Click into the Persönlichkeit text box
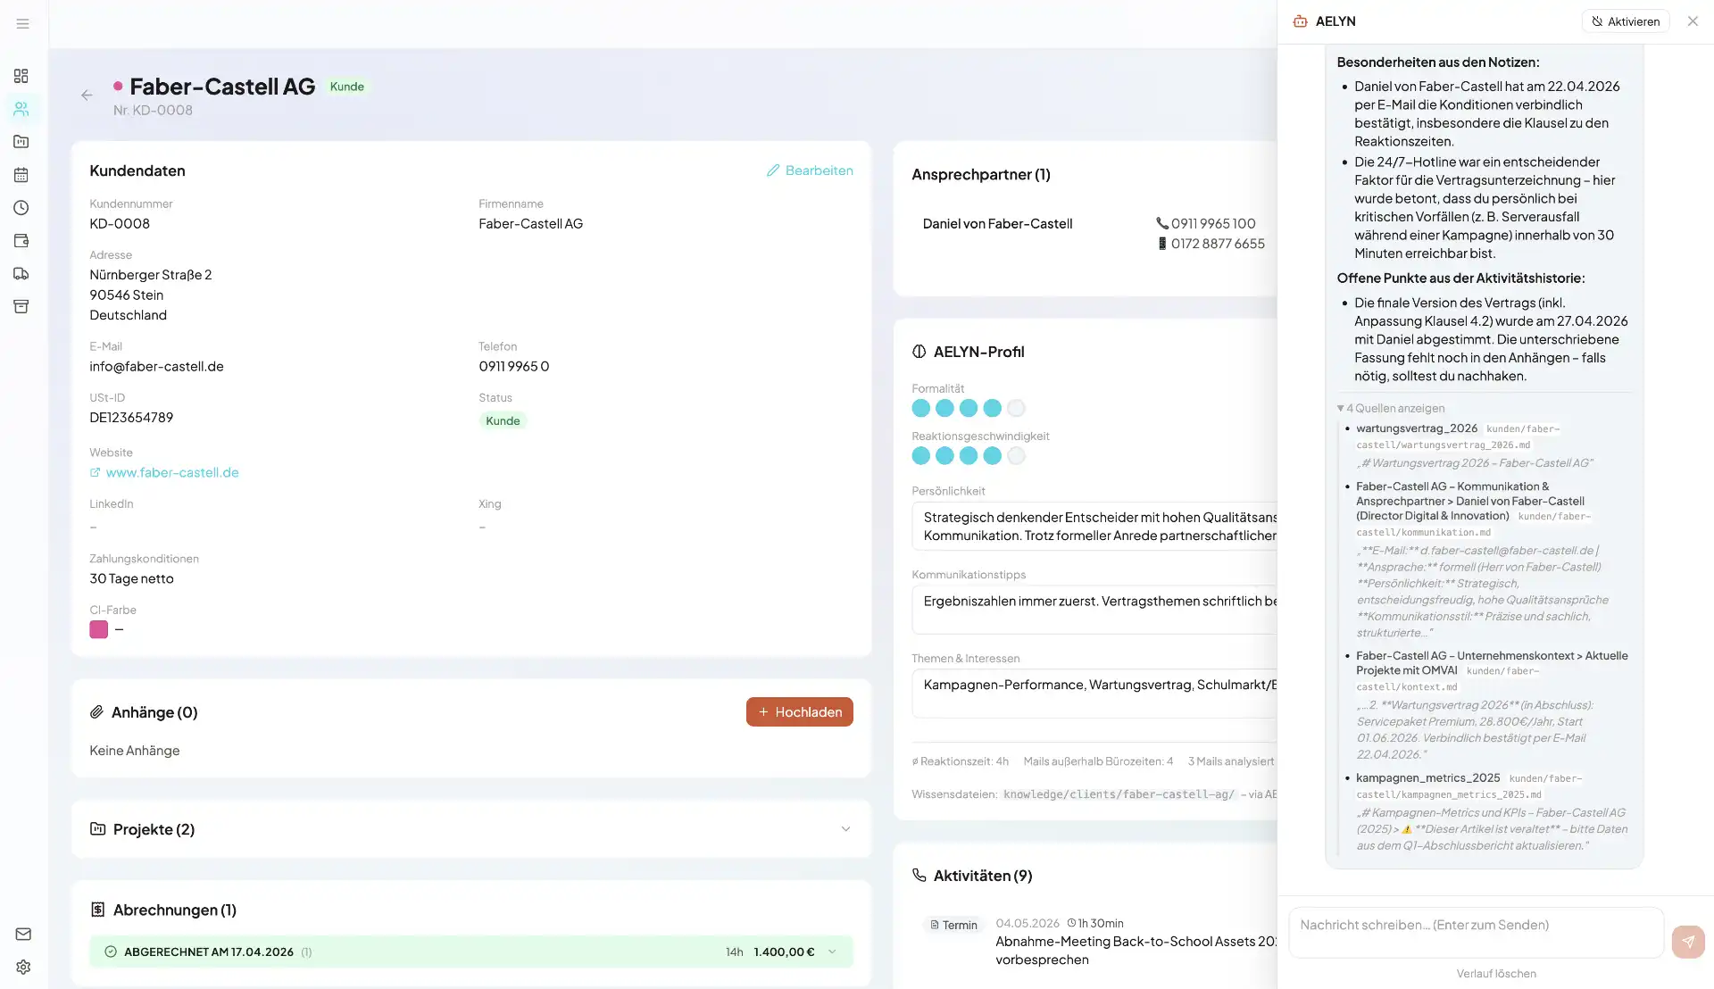Image resolution: width=1714 pixels, height=989 pixels. point(1094,527)
